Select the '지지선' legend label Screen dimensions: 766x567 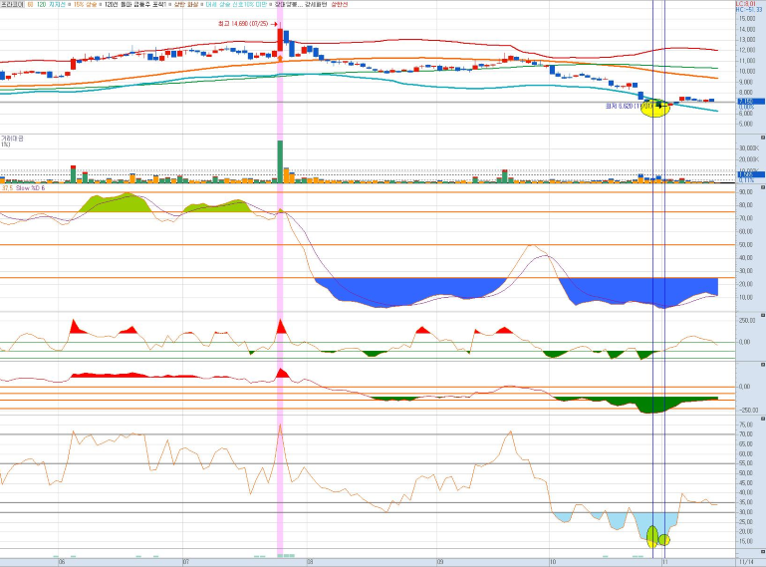coord(57,4)
